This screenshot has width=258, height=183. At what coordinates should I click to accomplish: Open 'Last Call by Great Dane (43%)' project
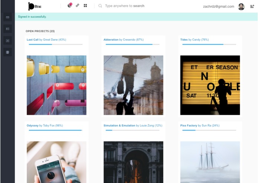tap(46, 40)
